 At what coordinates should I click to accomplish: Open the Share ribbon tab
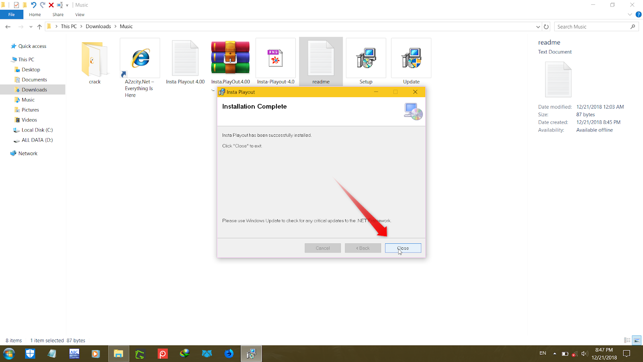pos(58,14)
